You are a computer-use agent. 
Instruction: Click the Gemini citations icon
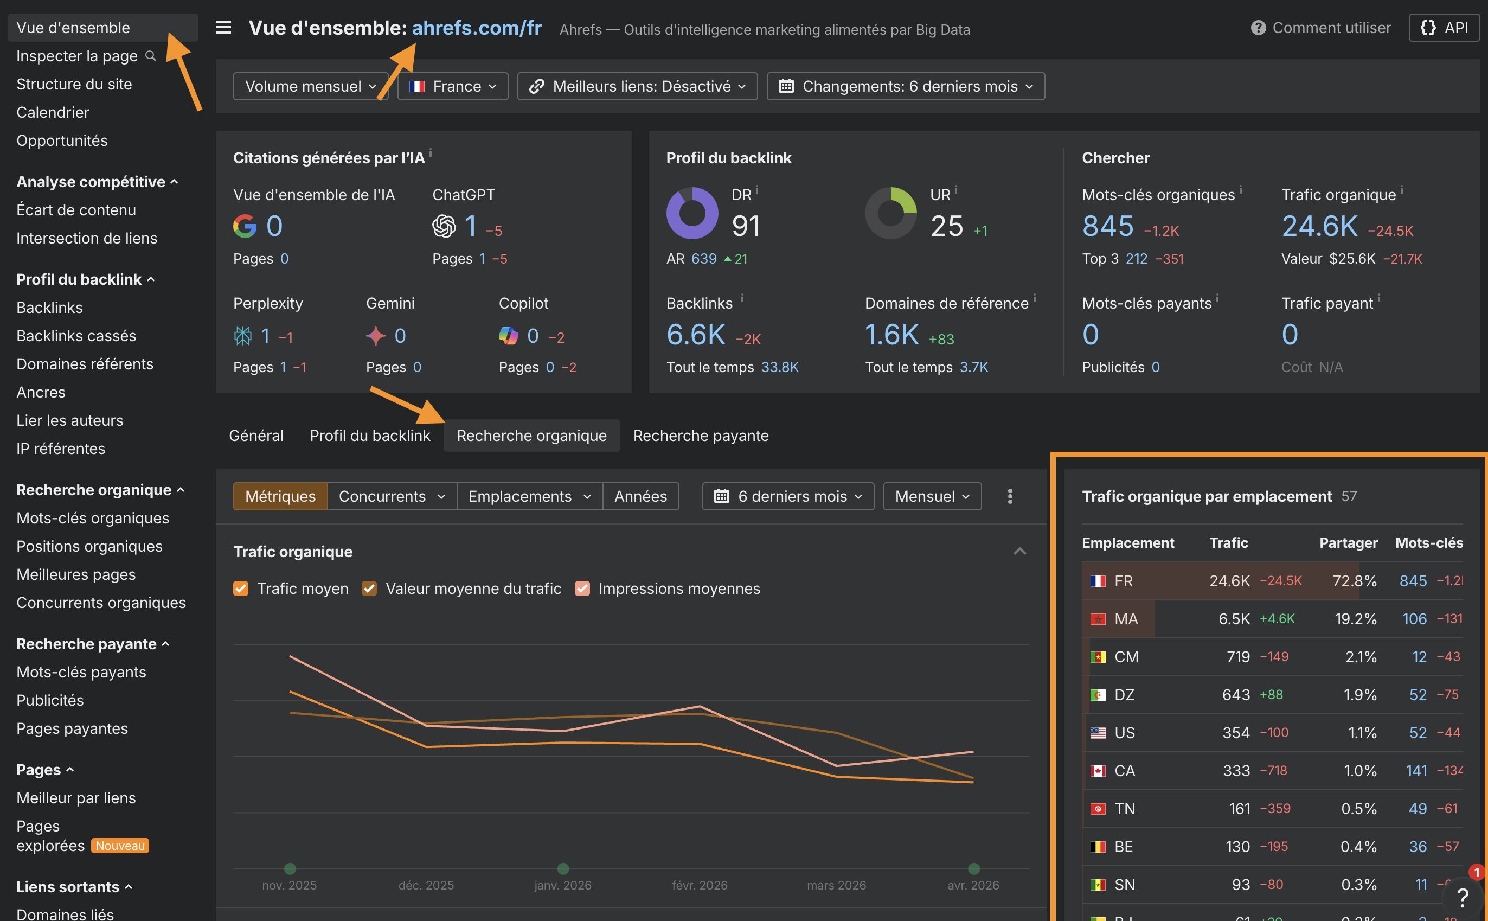[376, 336]
